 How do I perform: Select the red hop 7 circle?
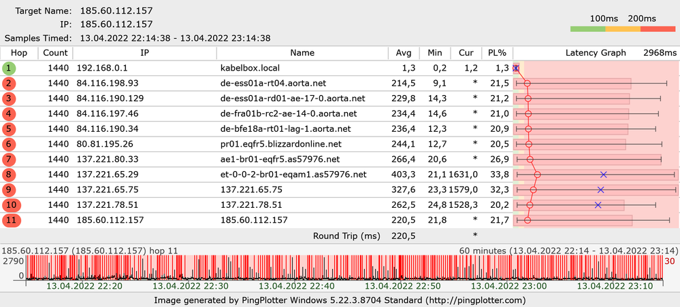(9, 160)
